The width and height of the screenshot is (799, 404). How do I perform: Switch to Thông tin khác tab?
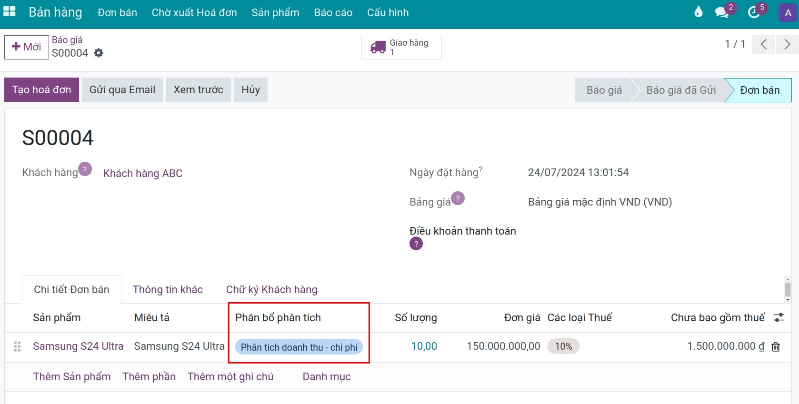coord(168,289)
